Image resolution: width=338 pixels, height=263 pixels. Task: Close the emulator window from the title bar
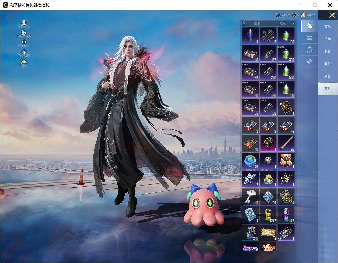click(330, 5)
